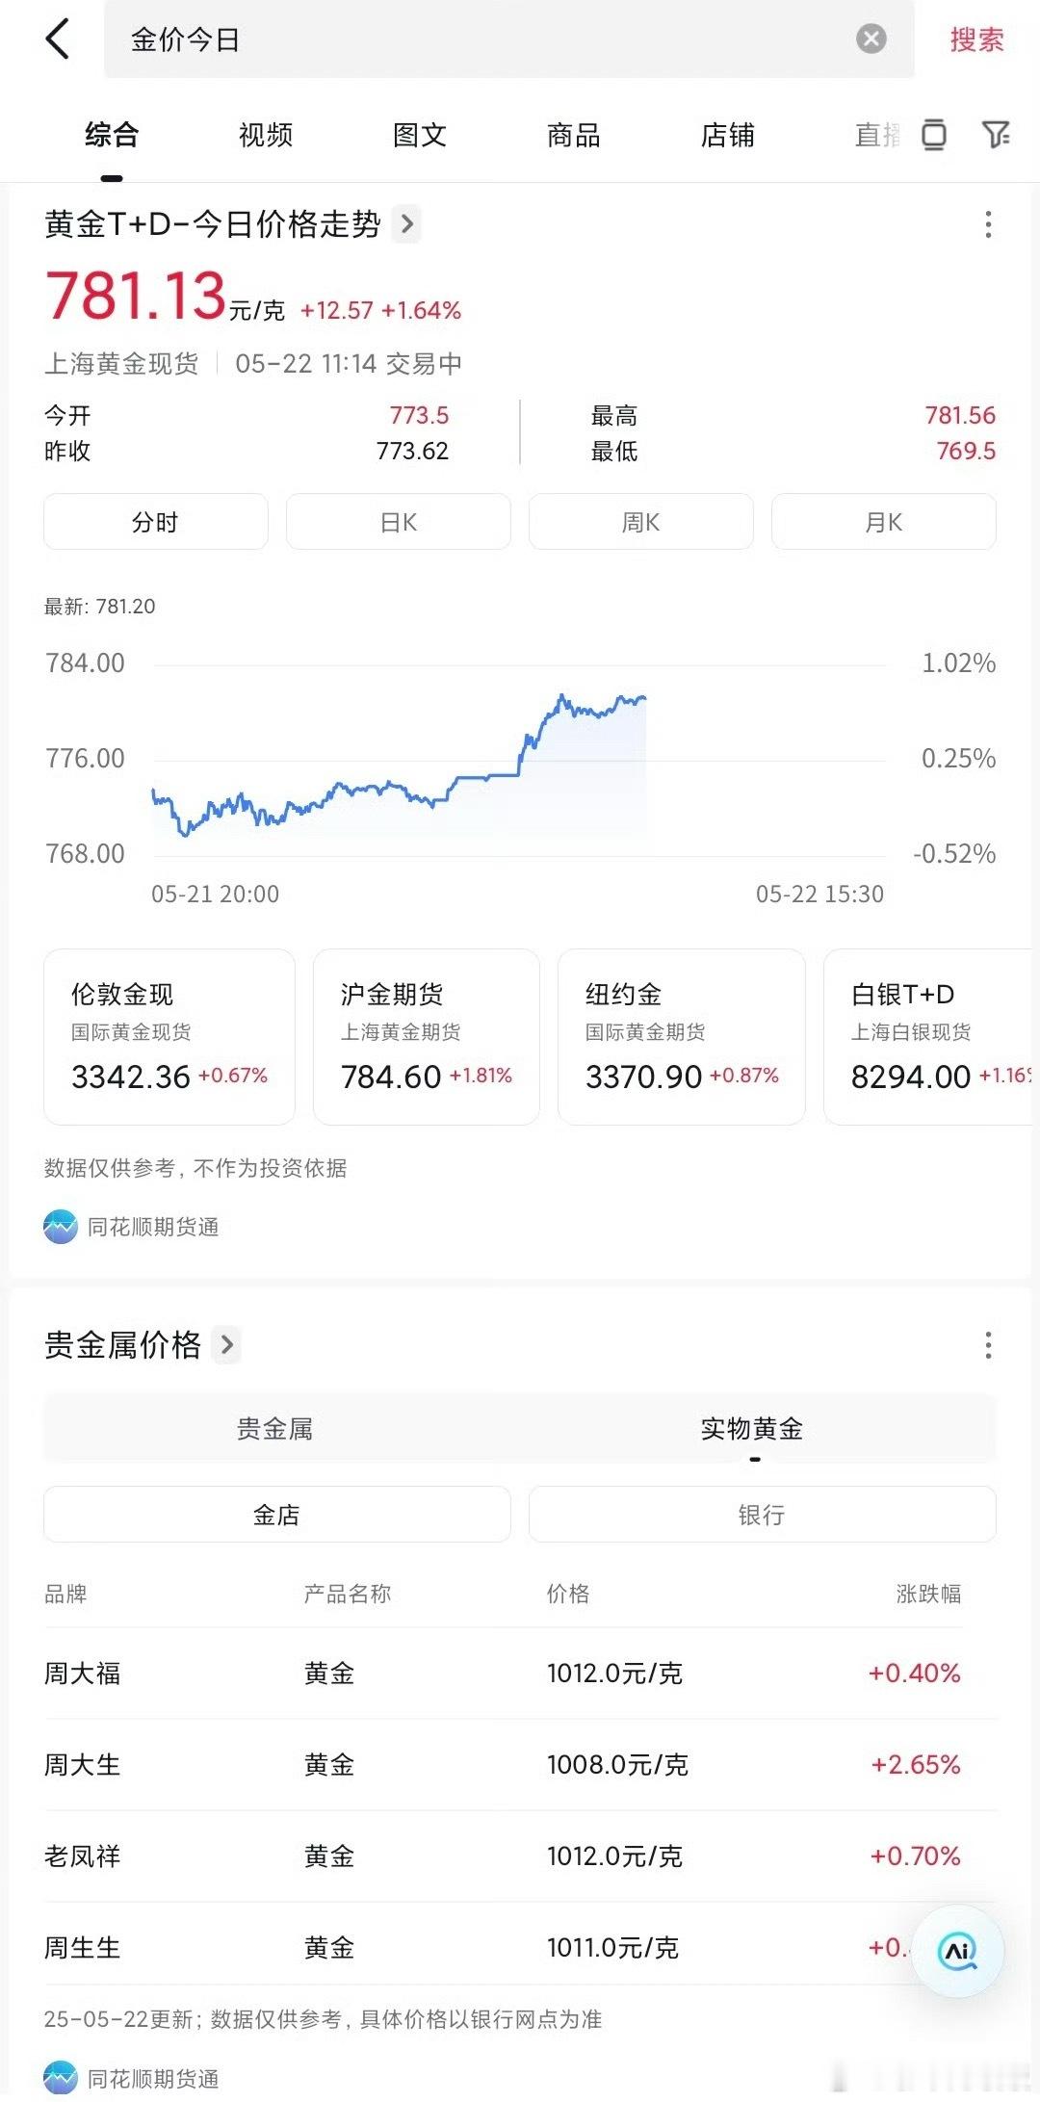Tap the red 搜索 button
Viewport: 1040px width, 2102px height.
pos(976,39)
